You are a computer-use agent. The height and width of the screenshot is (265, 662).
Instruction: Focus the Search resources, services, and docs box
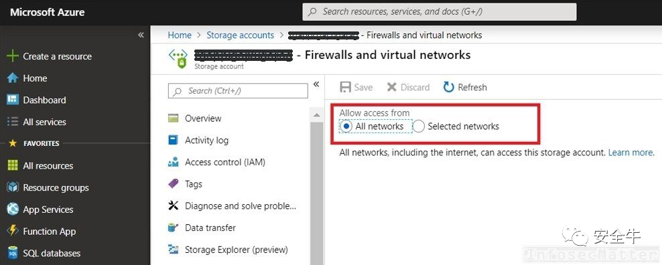tap(440, 12)
